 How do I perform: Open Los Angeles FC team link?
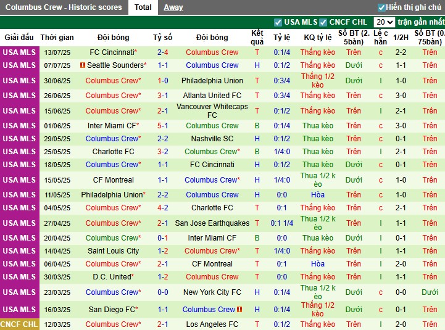[x=212, y=324]
